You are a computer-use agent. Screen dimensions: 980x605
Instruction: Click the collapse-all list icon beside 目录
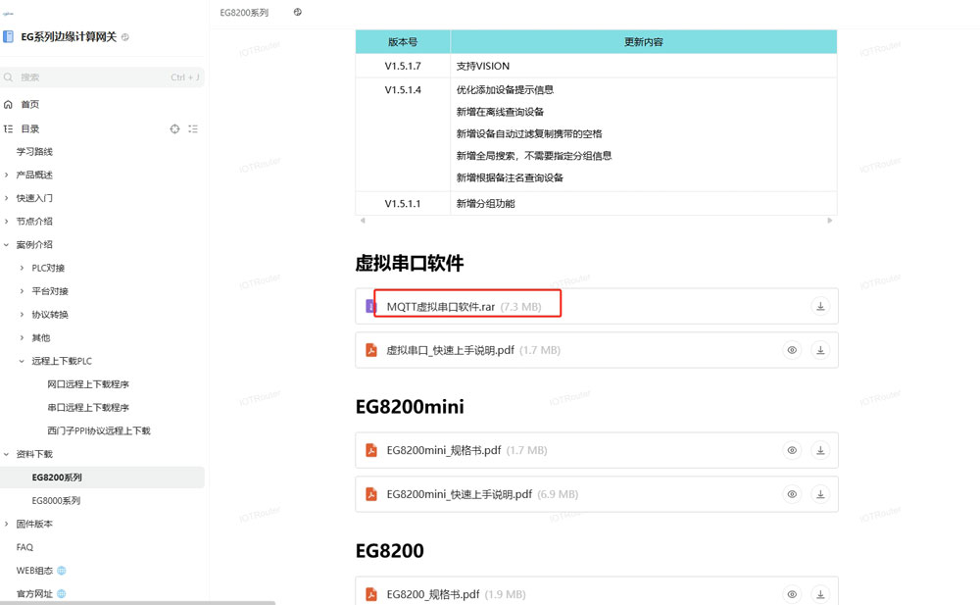[x=193, y=128]
